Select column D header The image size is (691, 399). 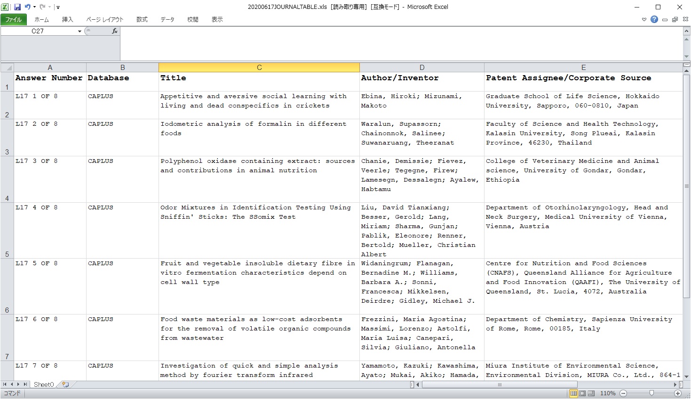[x=422, y=68]
